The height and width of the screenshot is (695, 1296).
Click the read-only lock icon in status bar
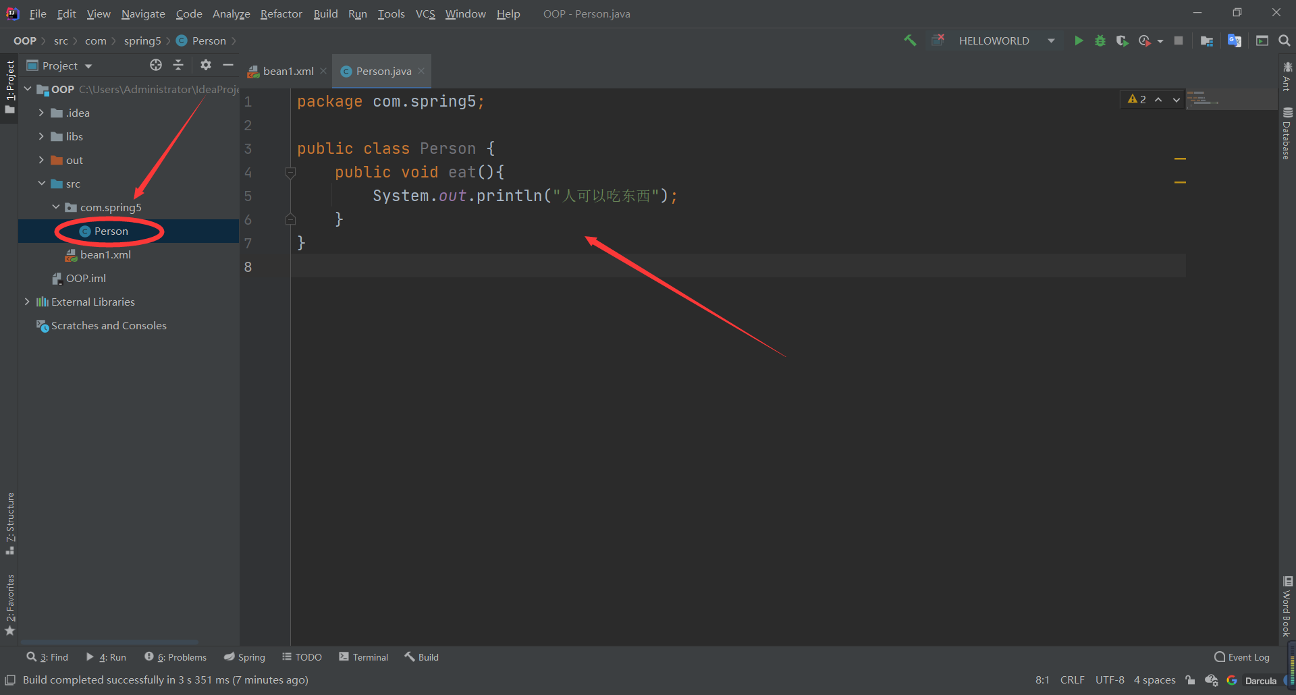[x=1190, y=680]
